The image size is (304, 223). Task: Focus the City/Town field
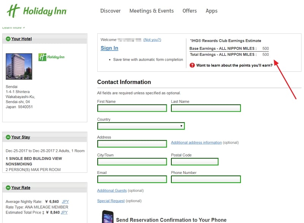point(132,161)
